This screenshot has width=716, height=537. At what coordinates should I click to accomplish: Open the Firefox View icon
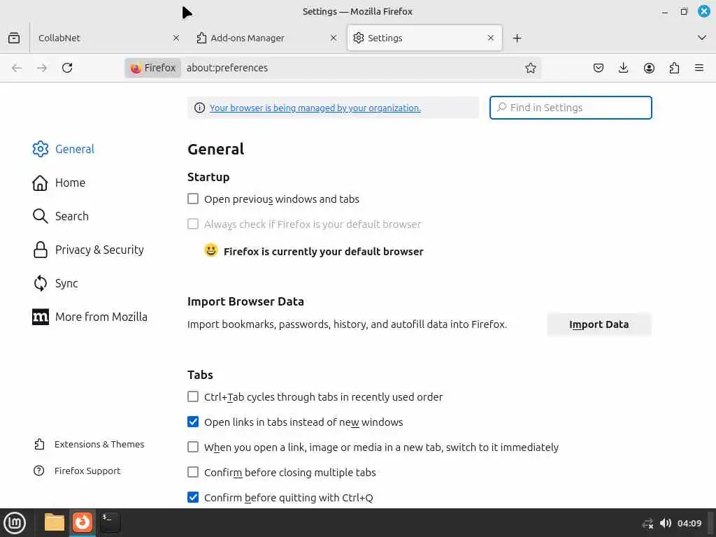point(14,38)
